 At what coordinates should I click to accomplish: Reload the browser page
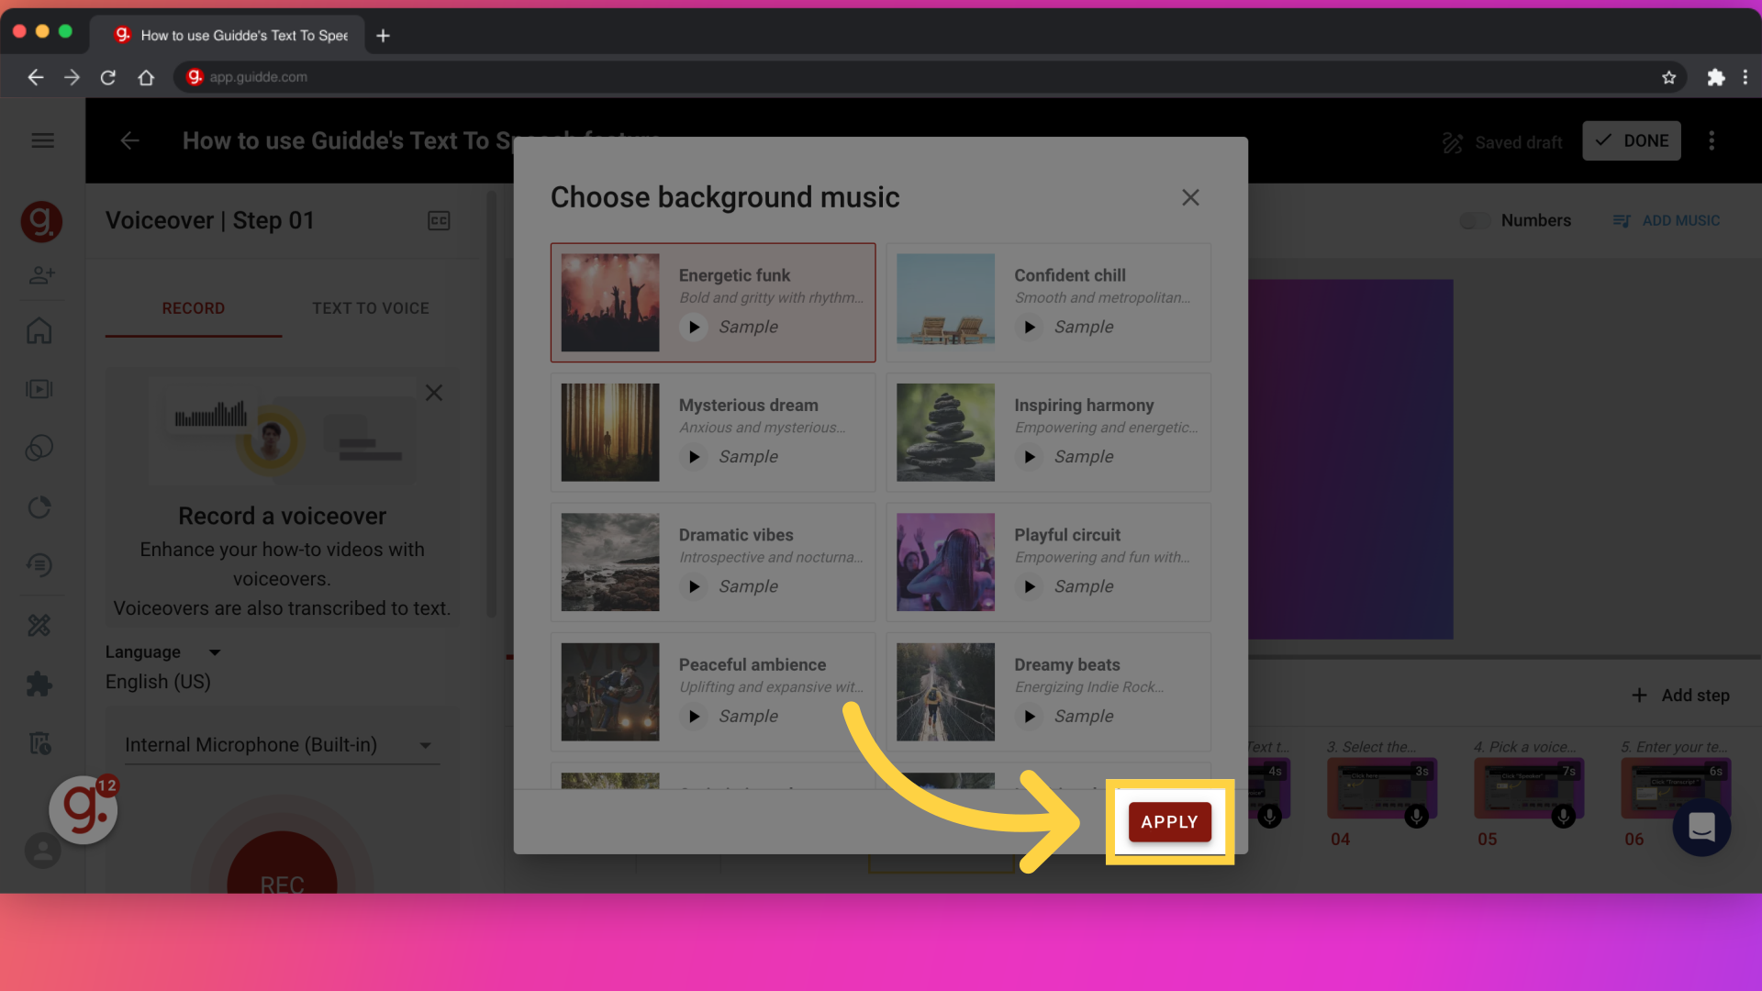[x=108, y=77]
